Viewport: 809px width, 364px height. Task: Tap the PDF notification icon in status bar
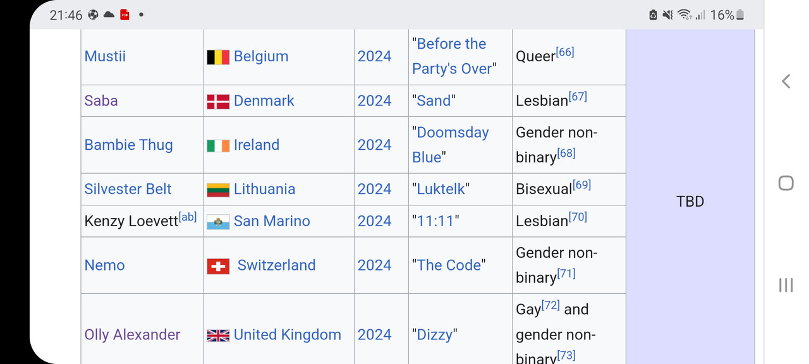(125, 15)
